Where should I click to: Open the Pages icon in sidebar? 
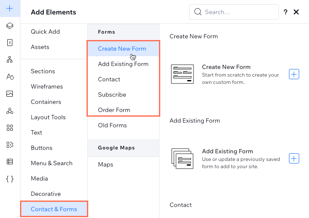[10, 43]
